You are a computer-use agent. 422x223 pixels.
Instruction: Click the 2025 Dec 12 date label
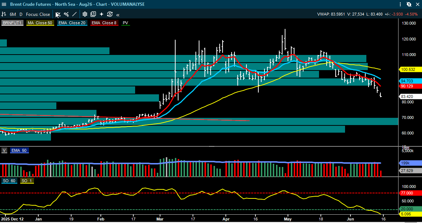(12, 219)
